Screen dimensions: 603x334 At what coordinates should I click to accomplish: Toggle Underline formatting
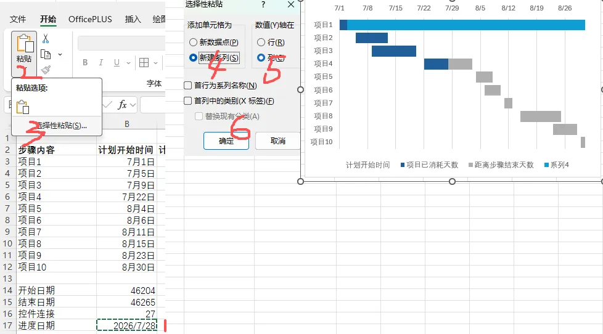(117, 62)
